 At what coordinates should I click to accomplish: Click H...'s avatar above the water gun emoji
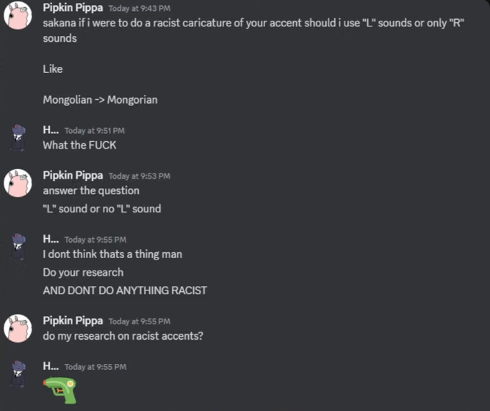pyautogui.click(x=18, y=374)
